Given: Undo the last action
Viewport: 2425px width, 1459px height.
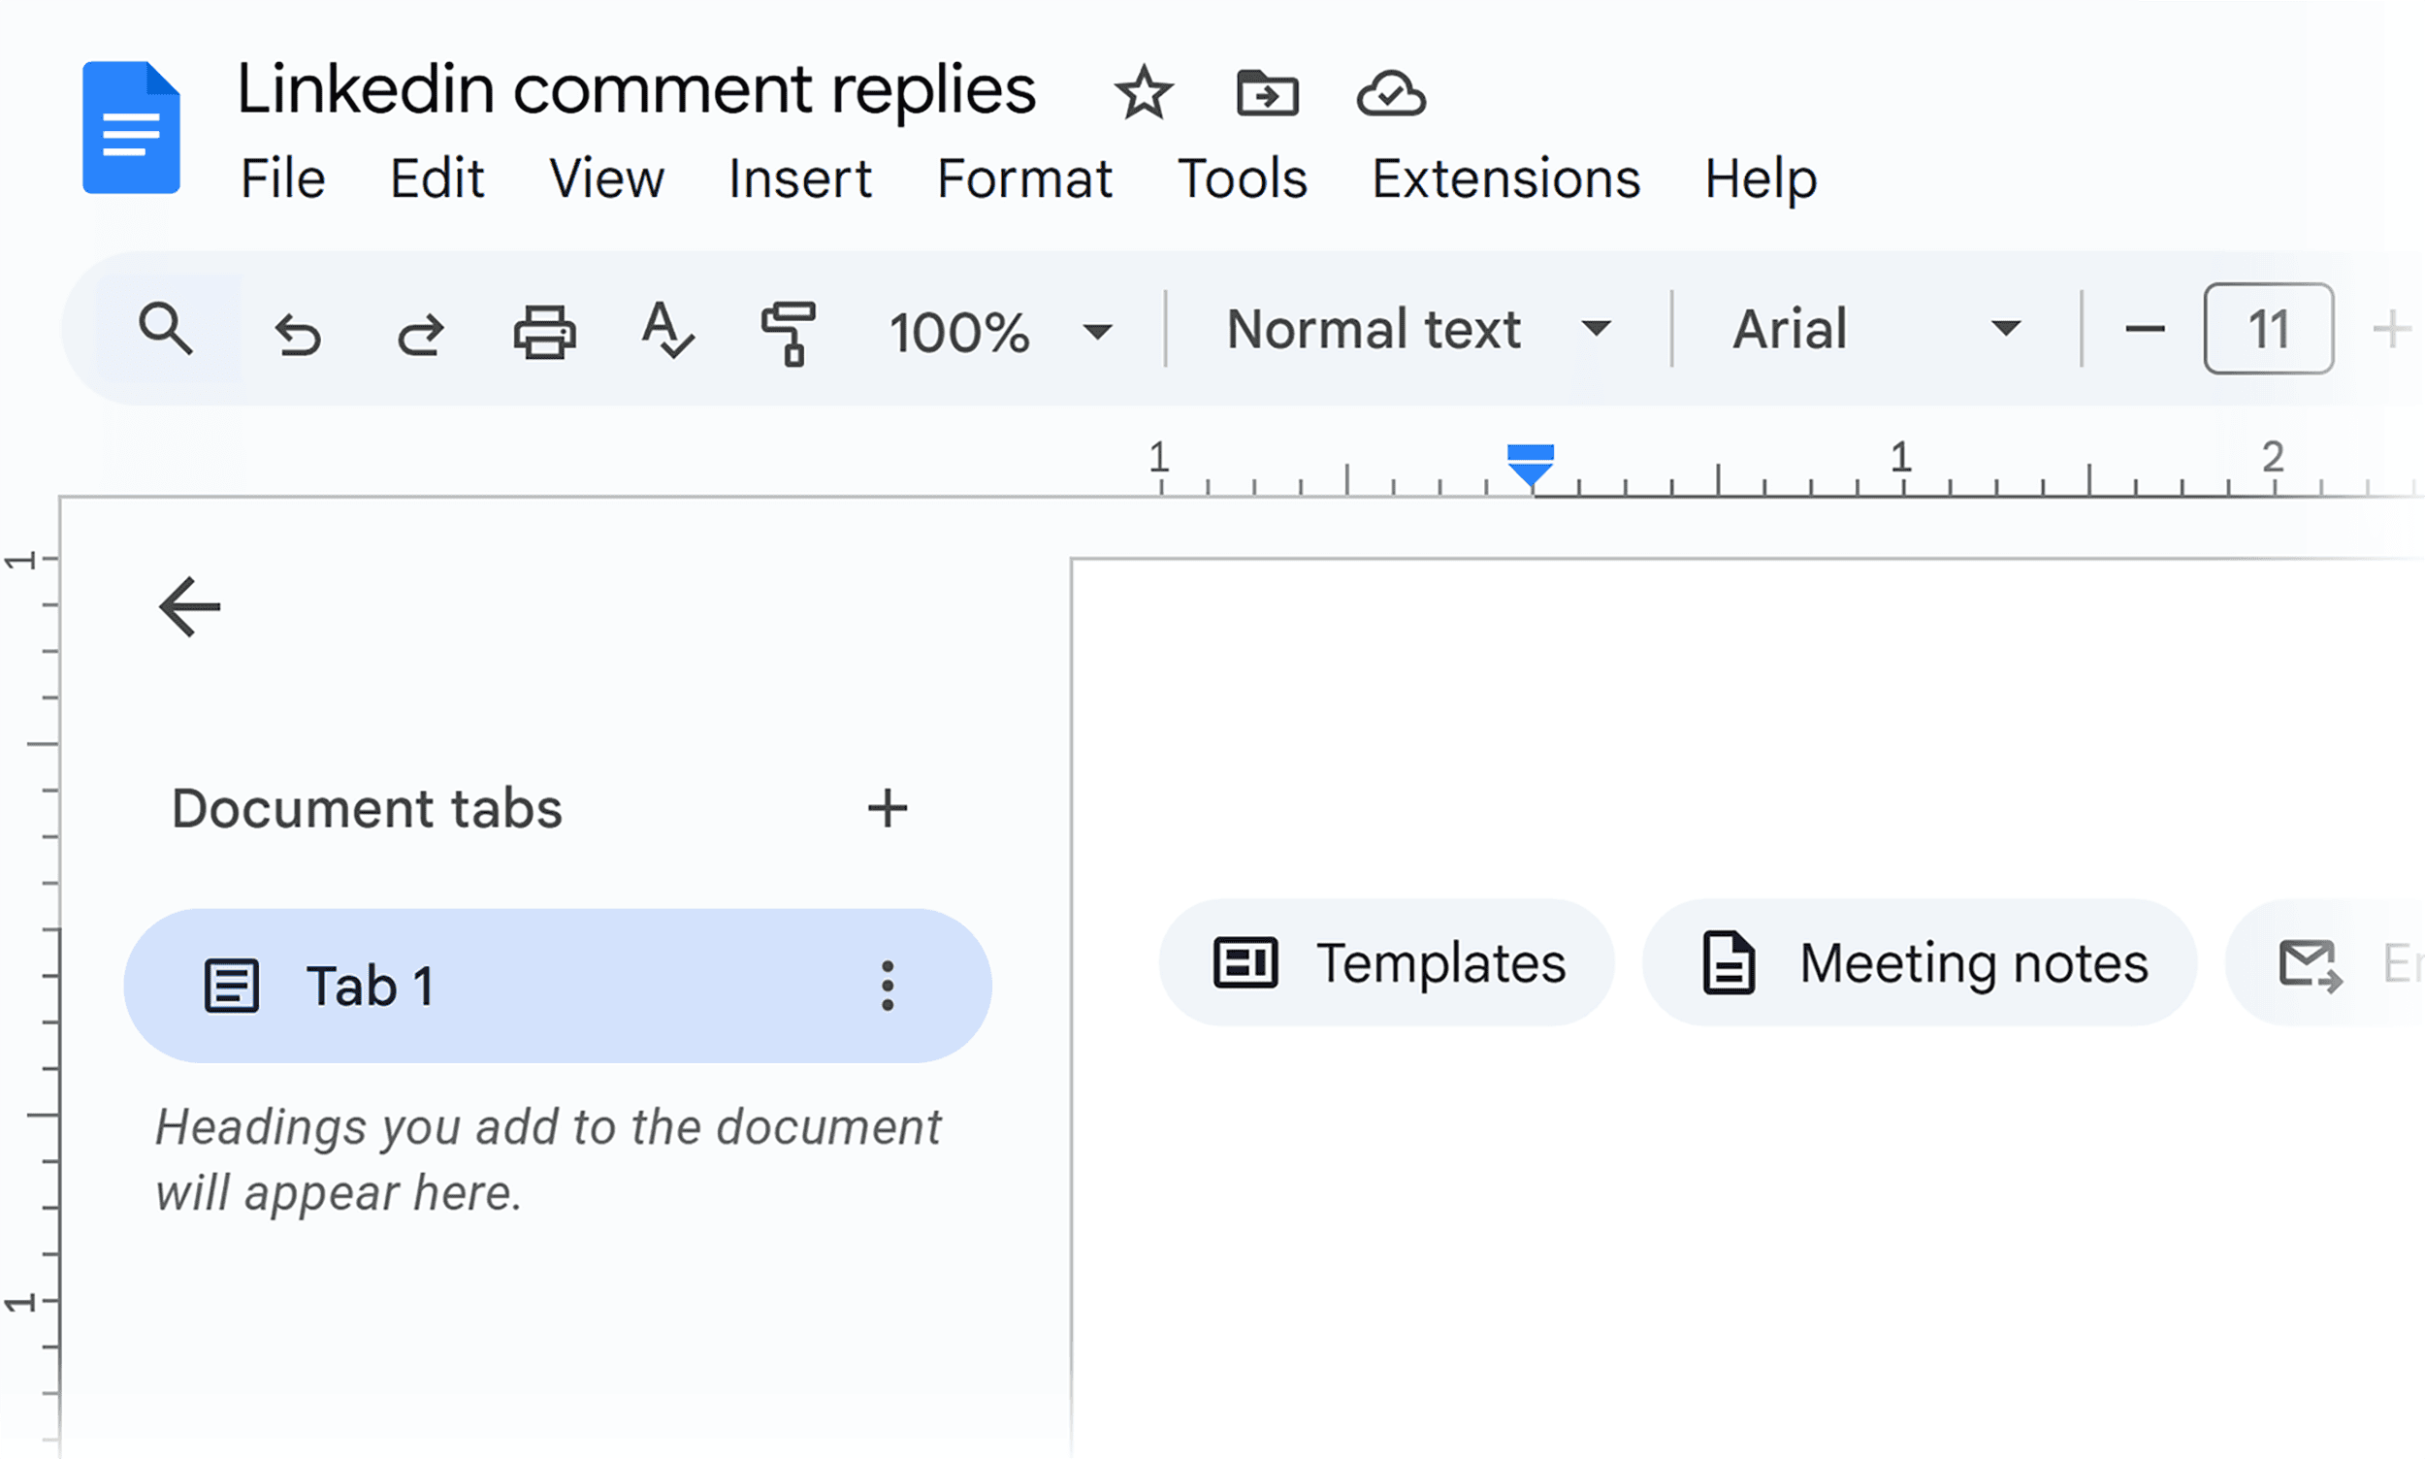Looking at the screenshot, I should (298, 332).
